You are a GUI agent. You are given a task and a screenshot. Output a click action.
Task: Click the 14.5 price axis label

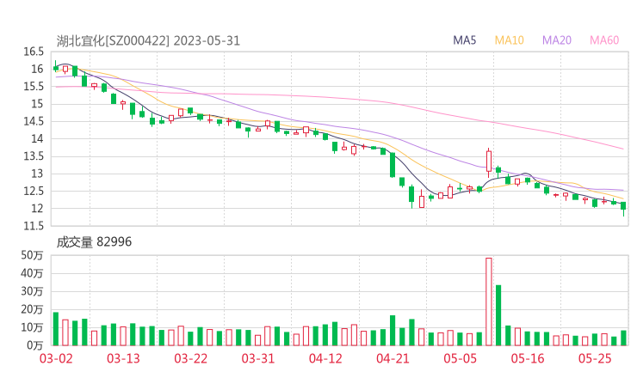[x=34, y=122]
